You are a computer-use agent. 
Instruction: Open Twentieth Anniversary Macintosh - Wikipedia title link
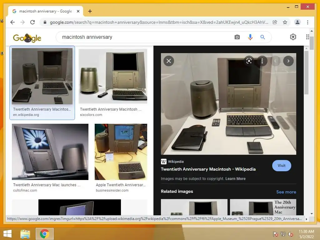pos(208,169)
